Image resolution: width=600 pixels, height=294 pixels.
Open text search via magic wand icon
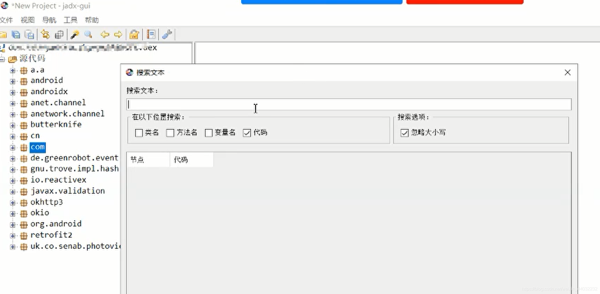(x=75, y=35)
